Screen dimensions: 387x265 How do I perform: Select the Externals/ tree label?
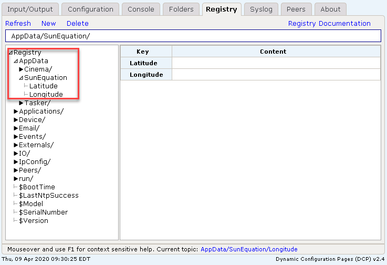36,145
